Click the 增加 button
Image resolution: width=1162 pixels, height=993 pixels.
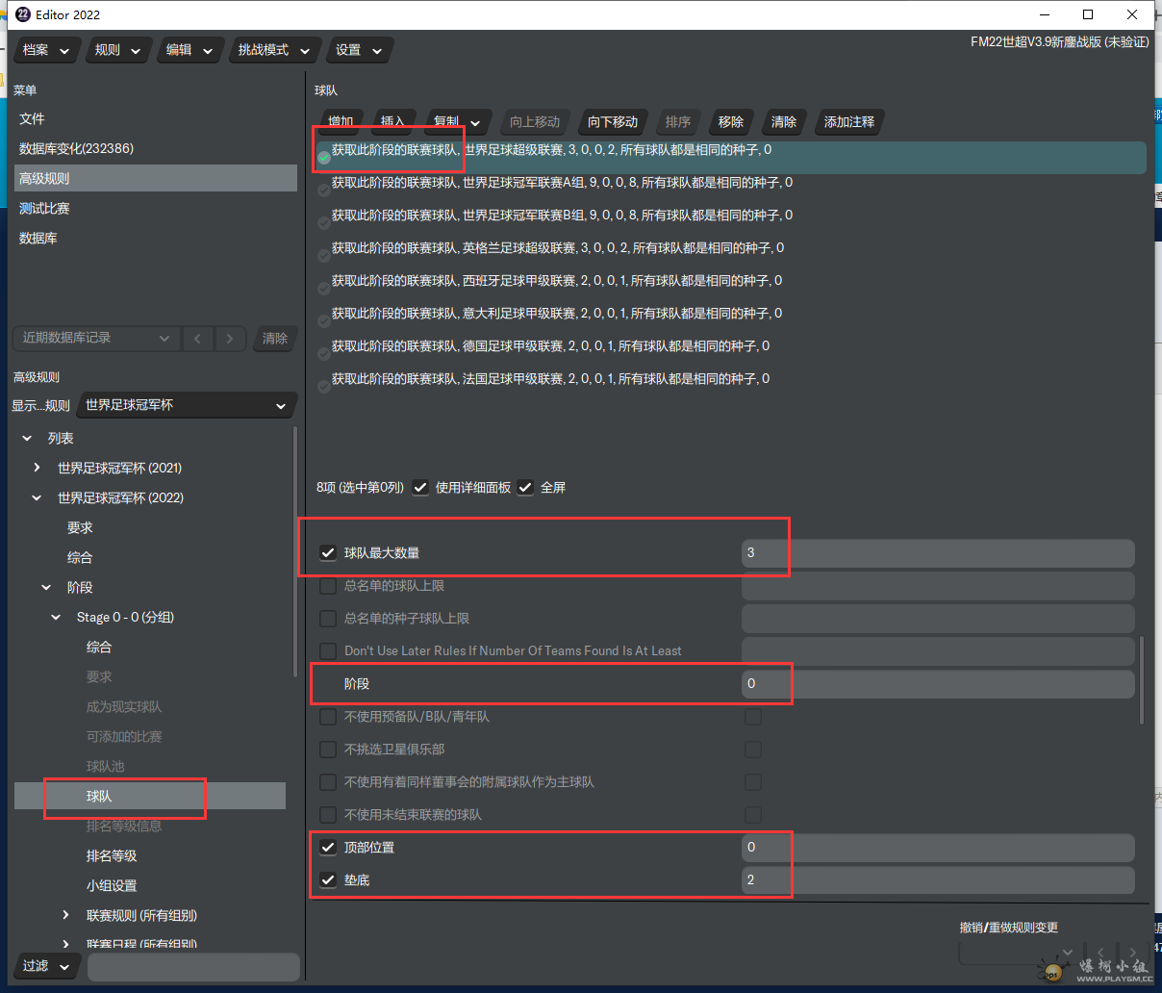tap(341, 122)
